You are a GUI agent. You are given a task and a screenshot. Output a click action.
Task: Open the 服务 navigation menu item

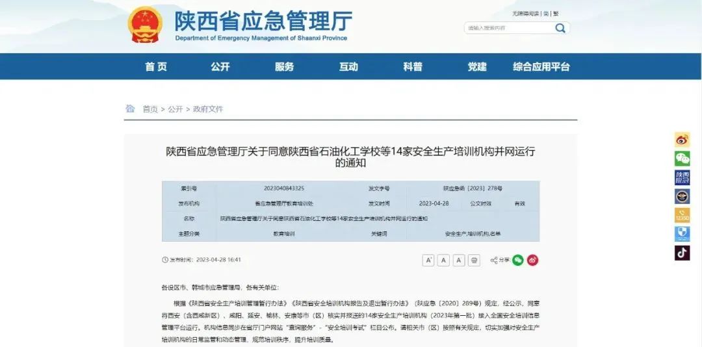point(284,67)
